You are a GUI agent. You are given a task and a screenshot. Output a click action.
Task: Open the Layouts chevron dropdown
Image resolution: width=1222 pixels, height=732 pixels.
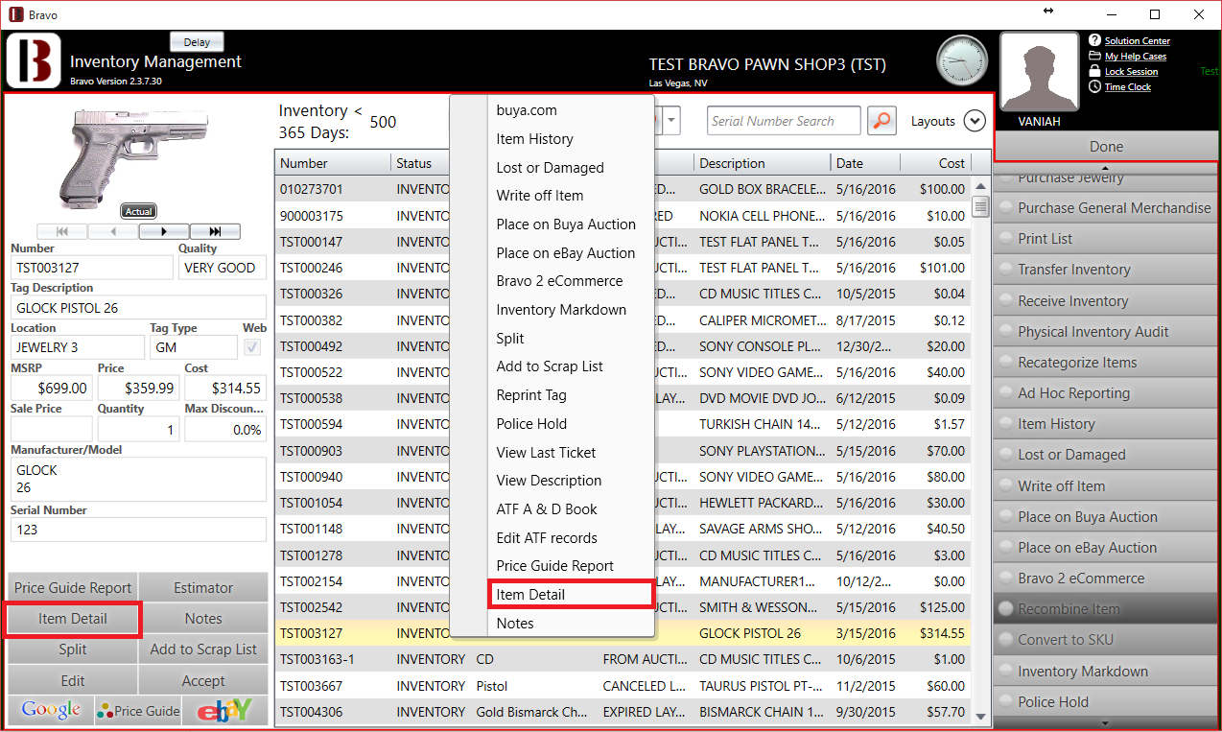tap(975, 121)
